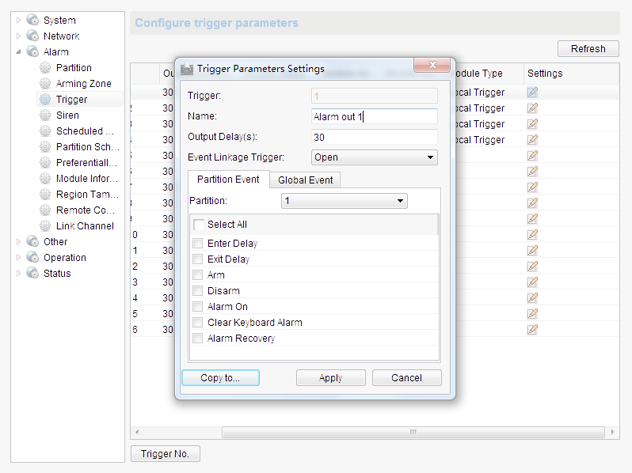
Task: Click the Output Delay(s) input field
Action: [375, 138]
